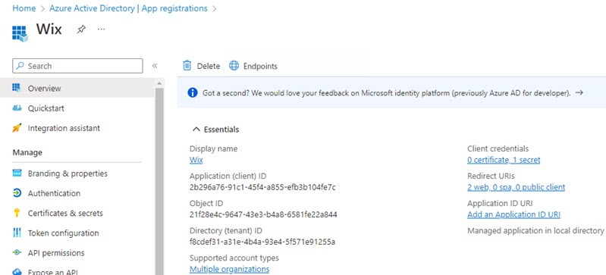Open 0 certificate, 1 secret link
Screen dimensions: 606x275
tap(504, 160)
